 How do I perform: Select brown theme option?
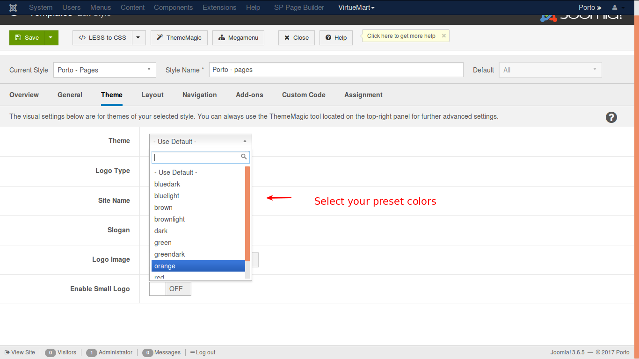point(198,208)
